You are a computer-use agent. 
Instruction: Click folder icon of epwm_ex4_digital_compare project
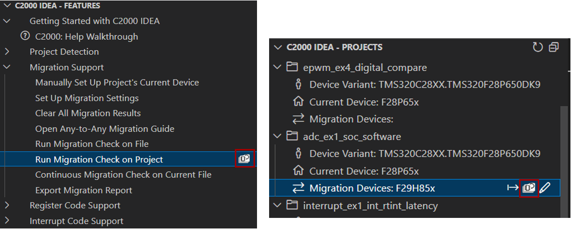pos(292,67)
